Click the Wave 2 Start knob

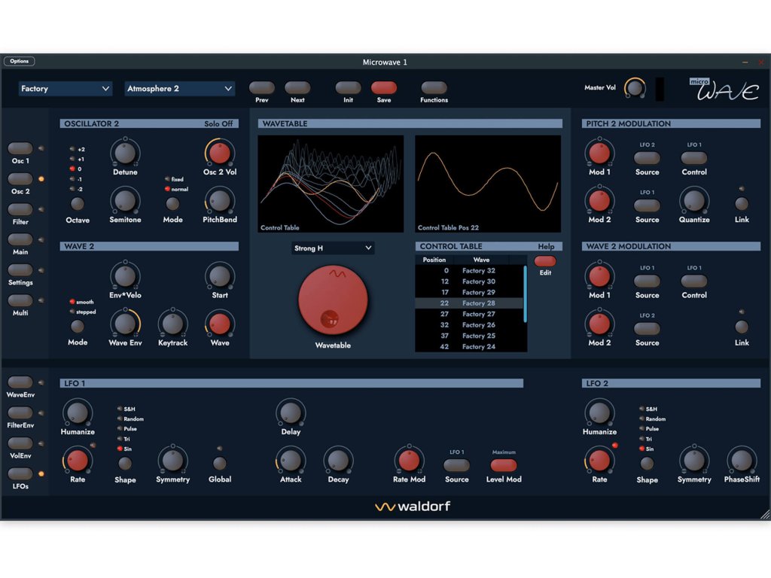[x=219, y=276]
